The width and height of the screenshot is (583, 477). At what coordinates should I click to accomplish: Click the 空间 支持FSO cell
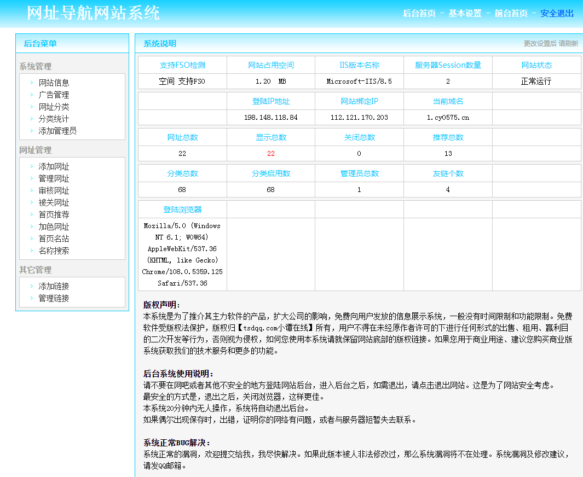[182, 82]
